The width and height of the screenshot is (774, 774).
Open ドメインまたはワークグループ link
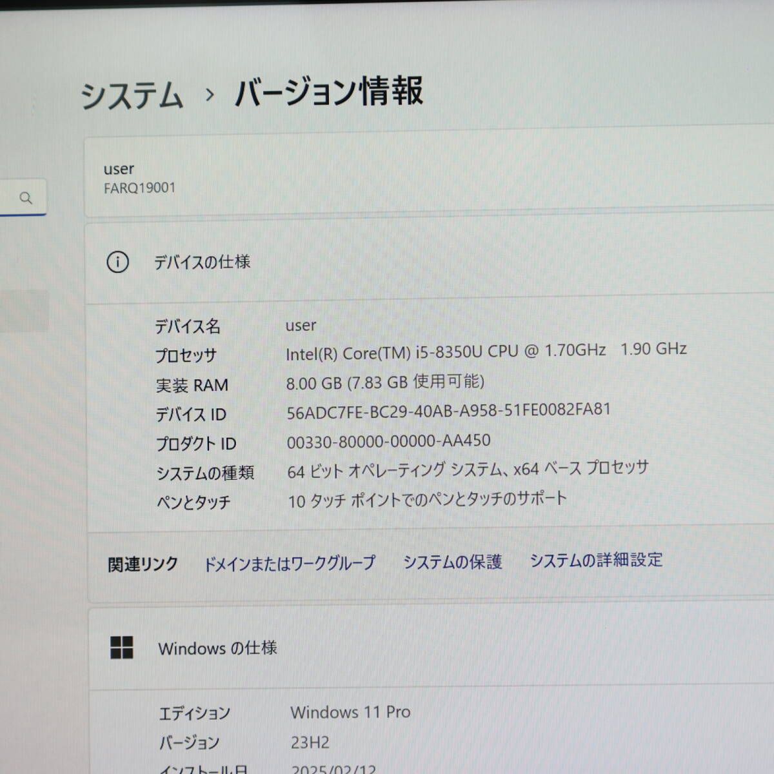pyautogui.click(x=290, y=563)
